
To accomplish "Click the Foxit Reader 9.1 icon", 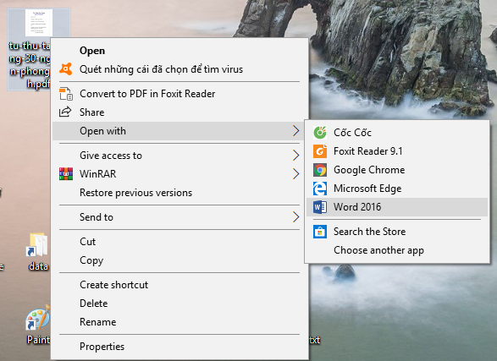I will coord(320,151).
